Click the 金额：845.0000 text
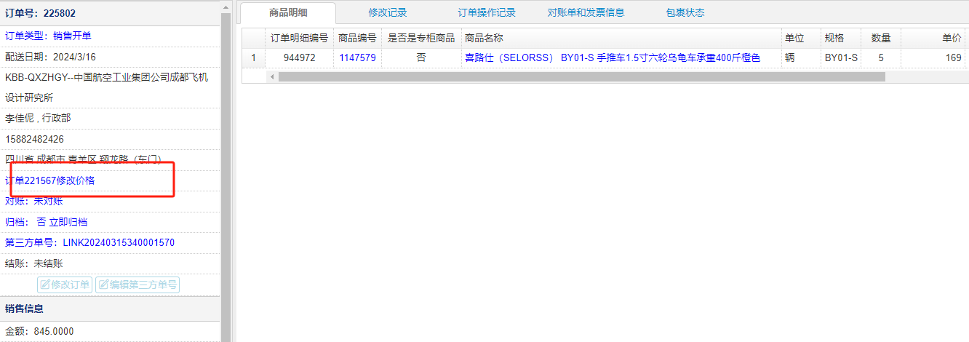The image size is (969, 342). 39,331
